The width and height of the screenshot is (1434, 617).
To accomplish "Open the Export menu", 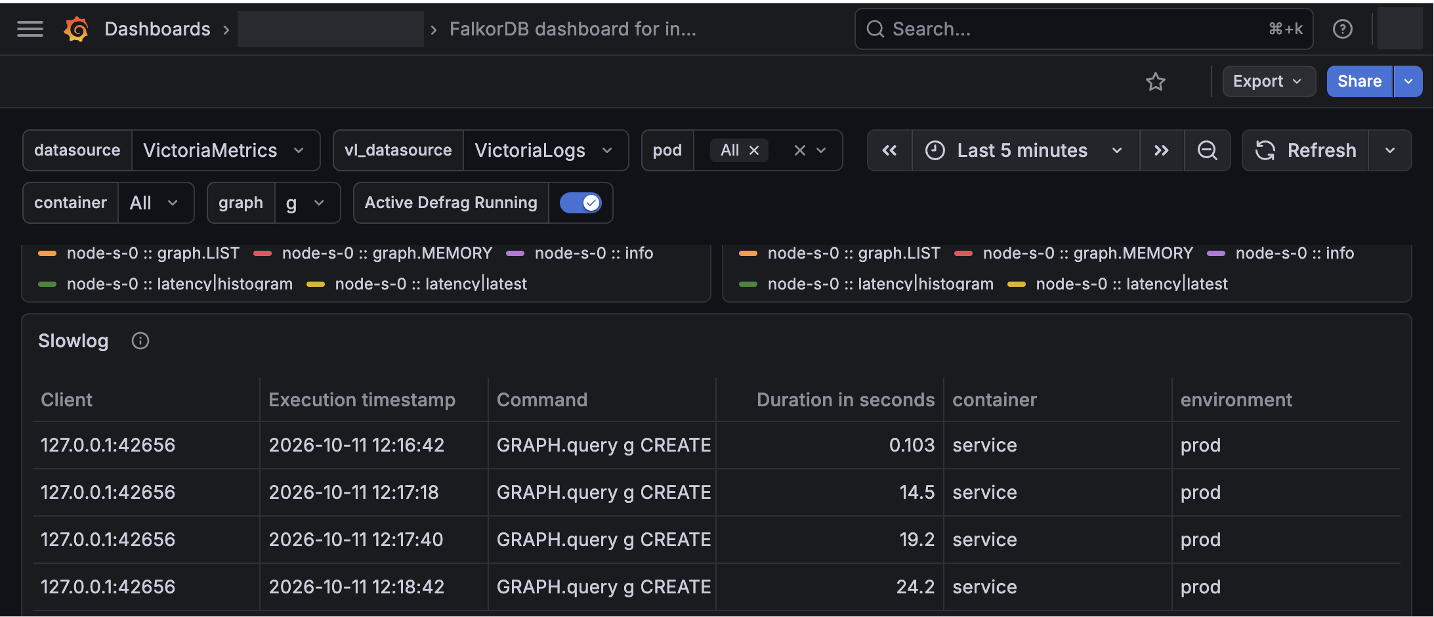I will click(x=1269, y=81).
